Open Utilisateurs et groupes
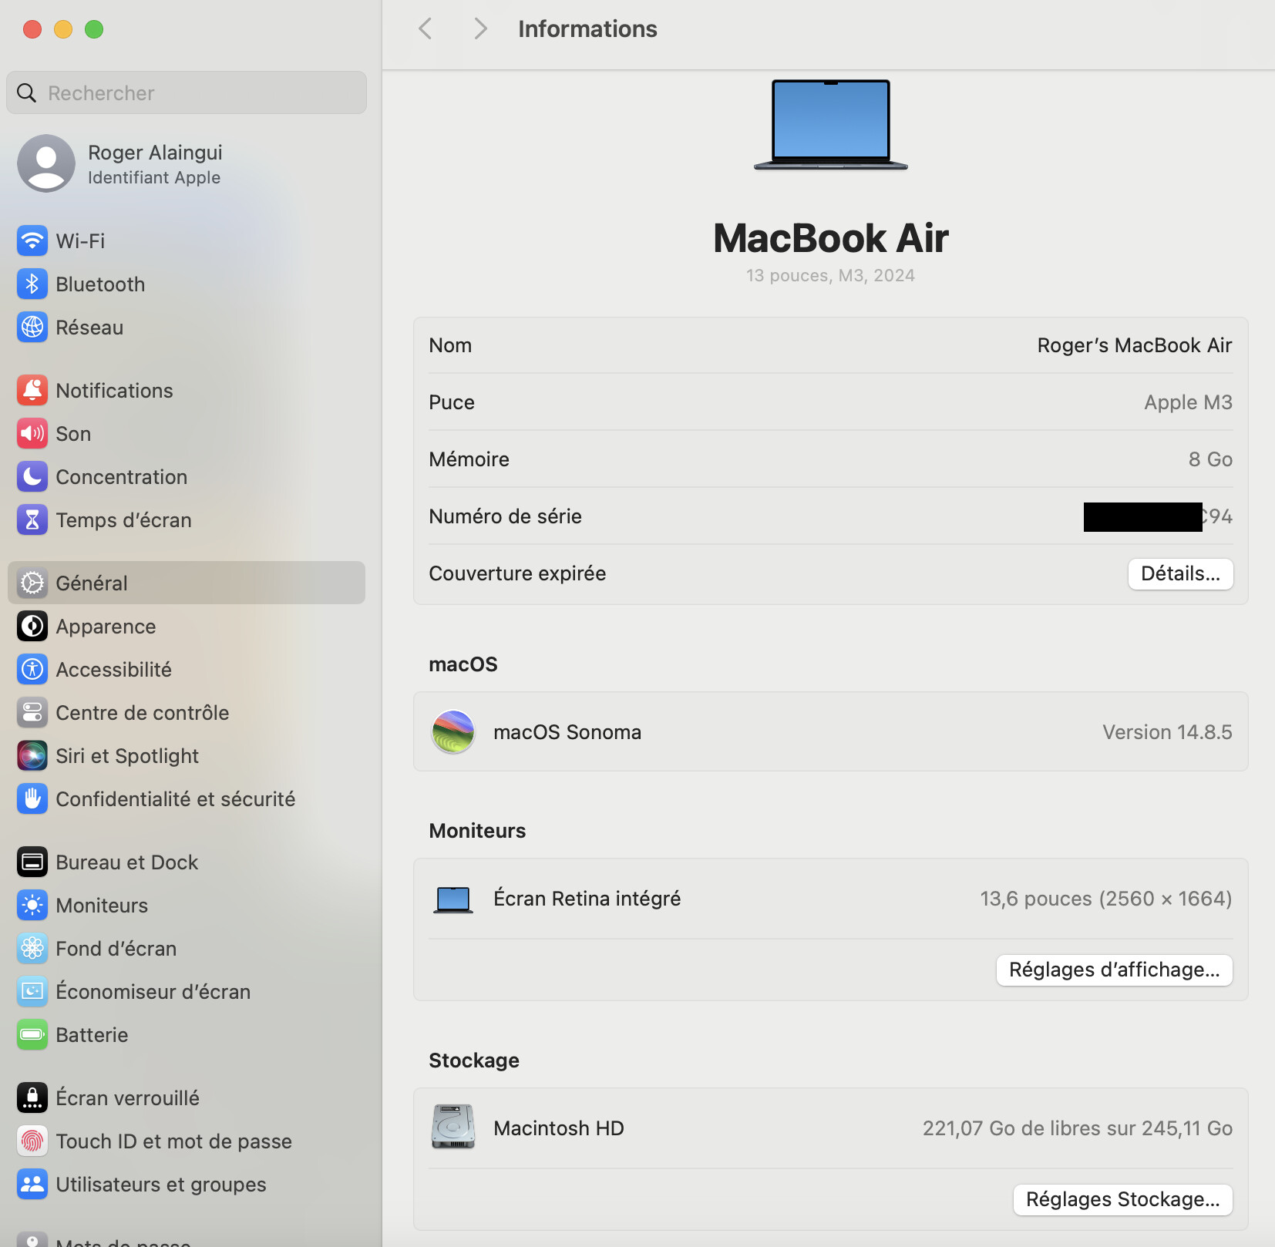 (x=161, y=1184)
